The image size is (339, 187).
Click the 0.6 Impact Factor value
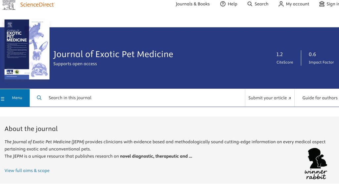pyautogui.click(x=312, y=54)
